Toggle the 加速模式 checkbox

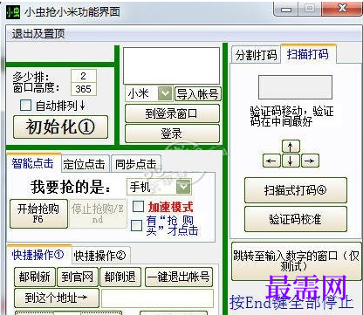(138, 207)
